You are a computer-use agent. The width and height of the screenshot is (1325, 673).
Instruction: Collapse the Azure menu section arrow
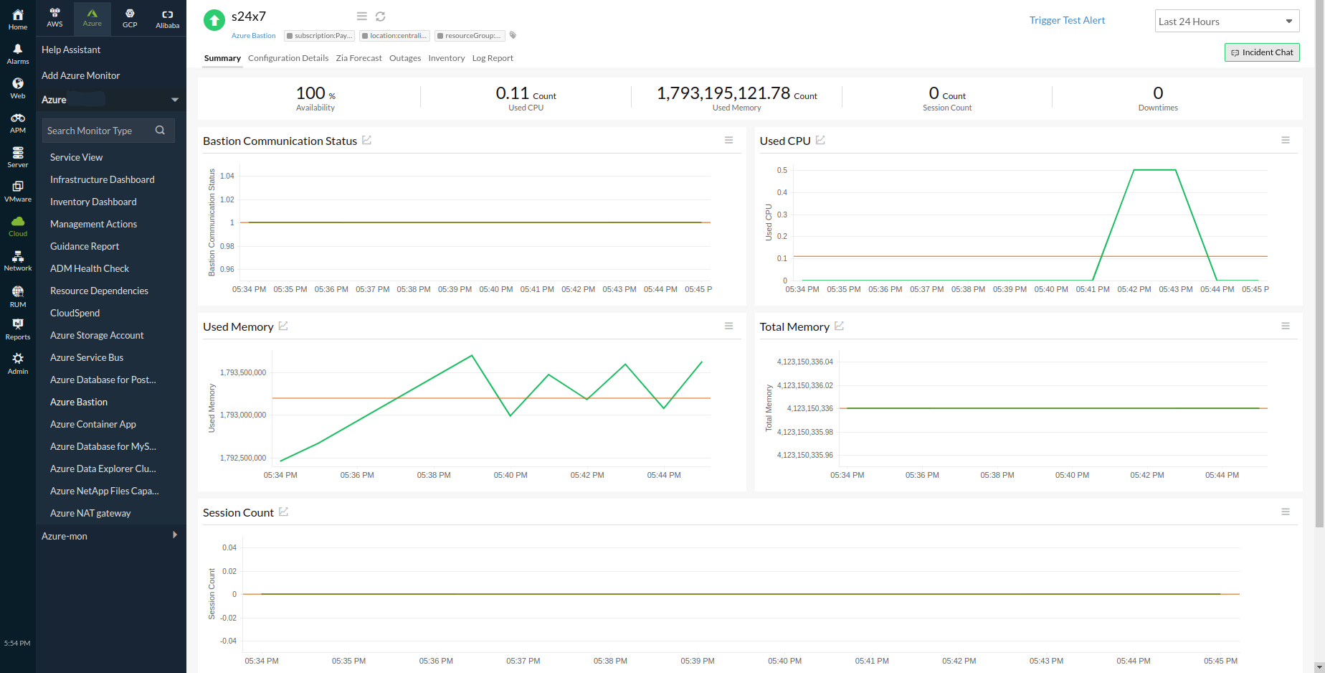[x=175, y=100]
